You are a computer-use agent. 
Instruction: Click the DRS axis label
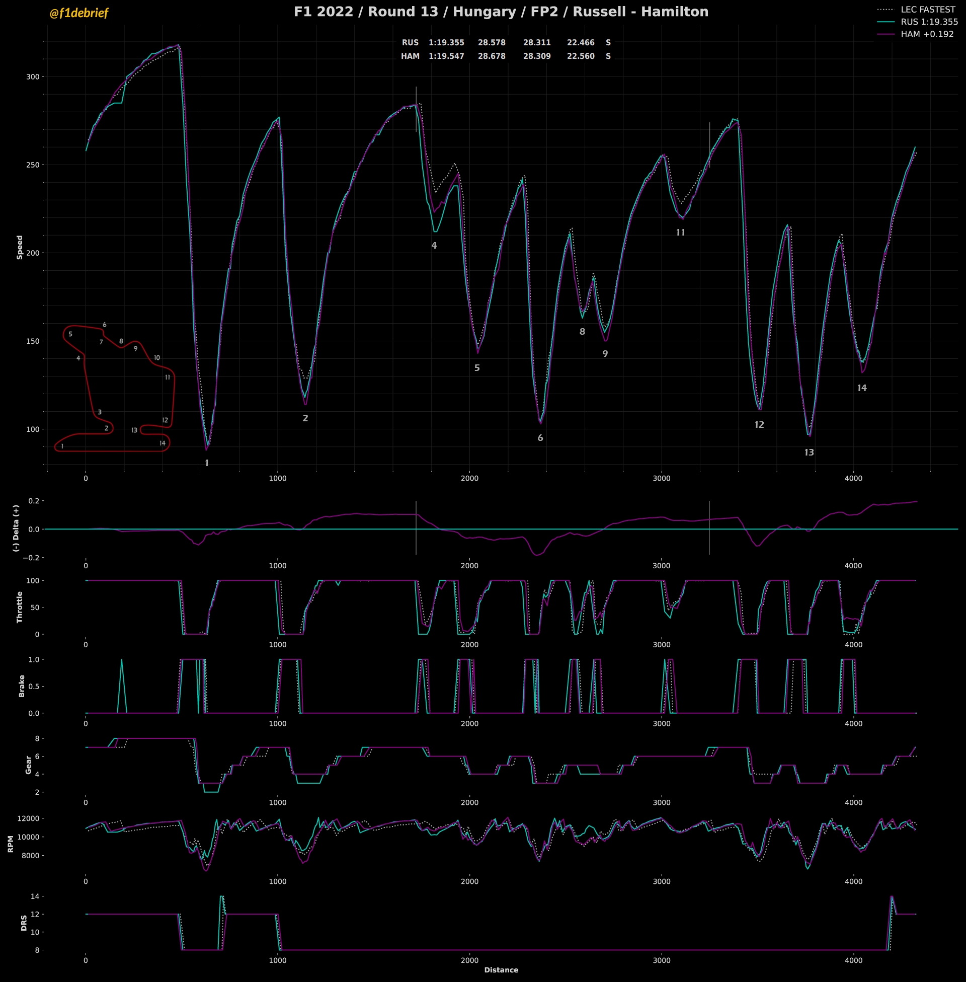24,923
